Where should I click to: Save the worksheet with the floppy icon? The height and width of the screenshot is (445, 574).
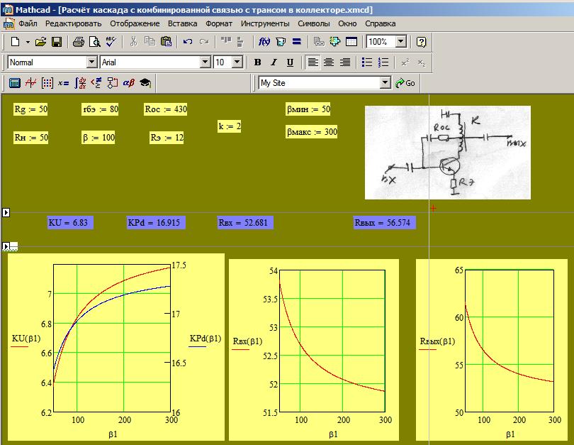57,42
